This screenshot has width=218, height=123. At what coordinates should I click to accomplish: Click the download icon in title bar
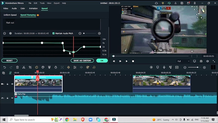tap(195, 3)
